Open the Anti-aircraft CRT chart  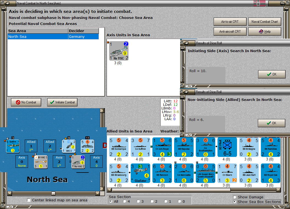(230, 32)
